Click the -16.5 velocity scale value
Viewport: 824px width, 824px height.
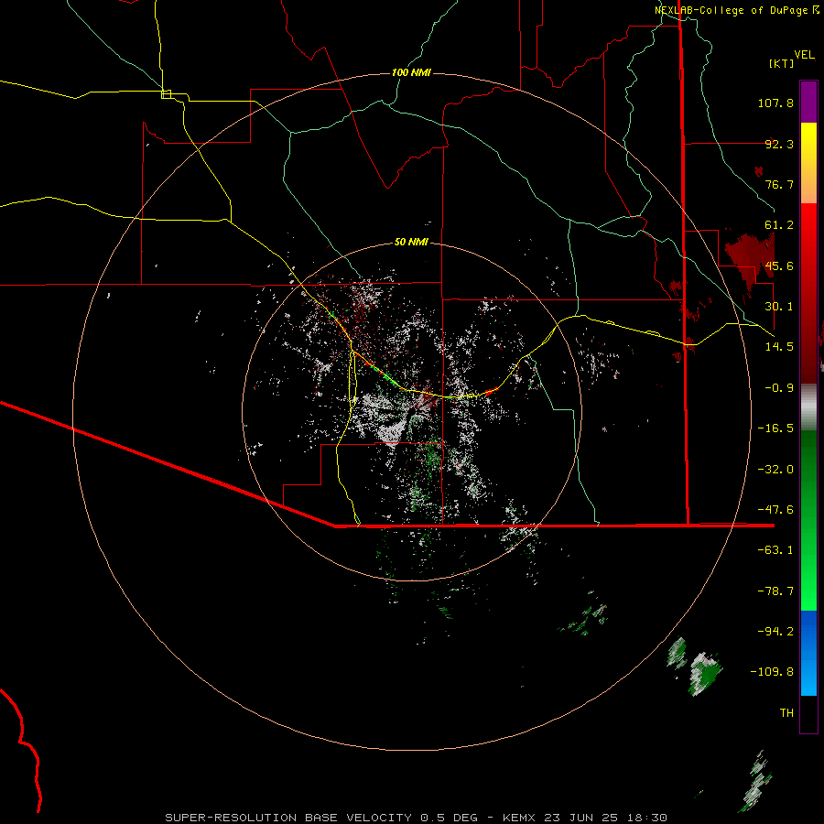point(775,428)
